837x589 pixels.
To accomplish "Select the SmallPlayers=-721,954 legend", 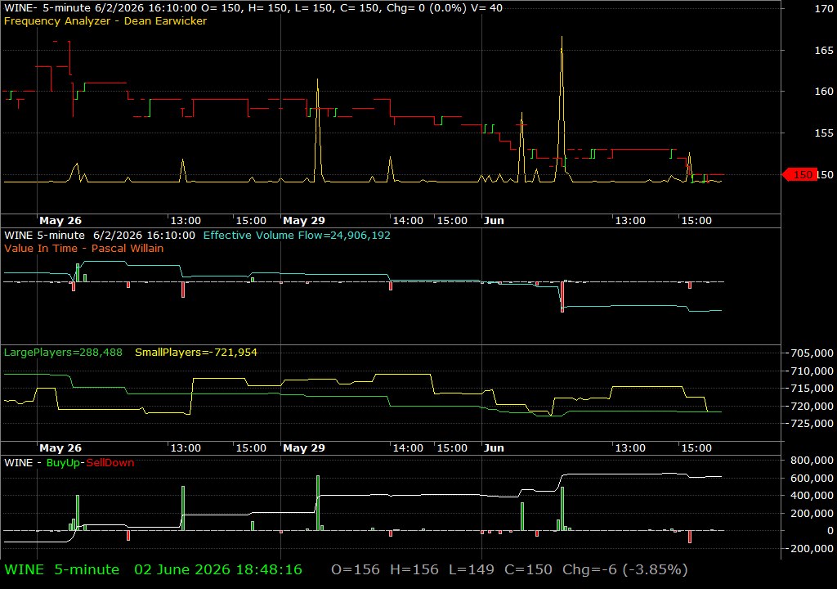I will [196, 353].
